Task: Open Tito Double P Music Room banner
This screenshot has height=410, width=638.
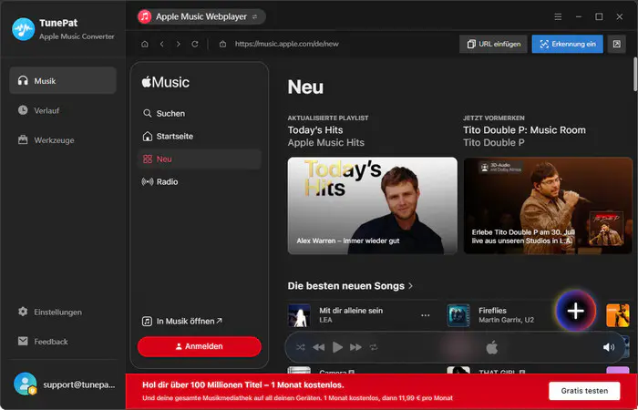Action: [548, 205]
